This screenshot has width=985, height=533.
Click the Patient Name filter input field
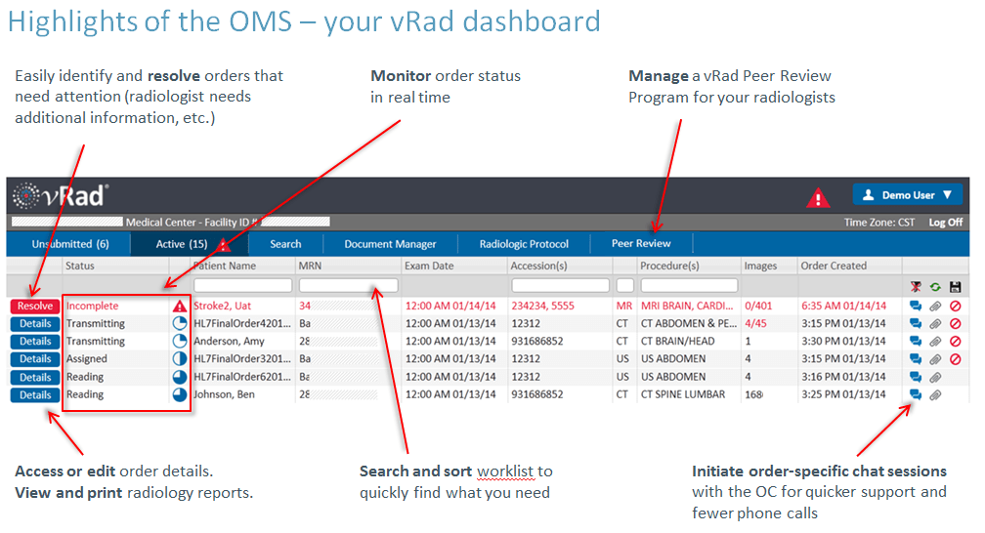pyautogui.click(x=242, y=285)
